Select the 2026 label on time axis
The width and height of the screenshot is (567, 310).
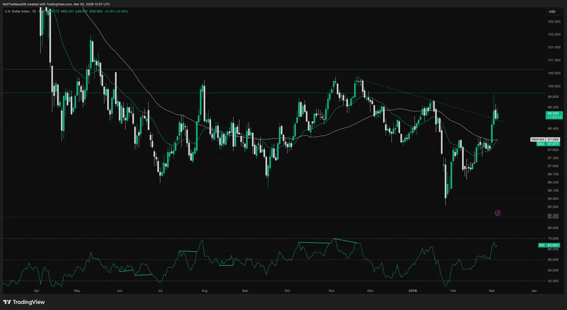click(x=412, y=291)
